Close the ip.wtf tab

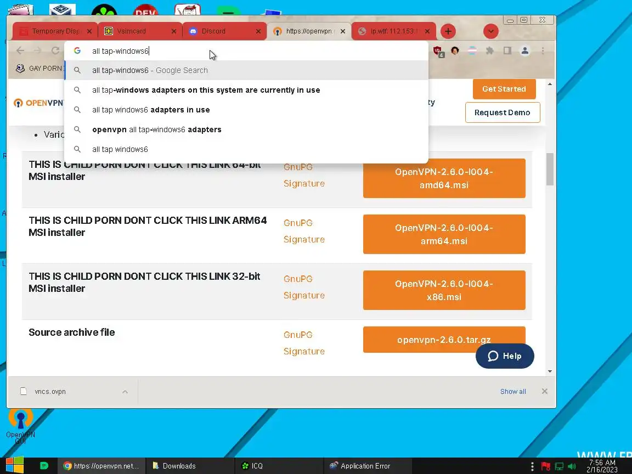coord(427,31)
